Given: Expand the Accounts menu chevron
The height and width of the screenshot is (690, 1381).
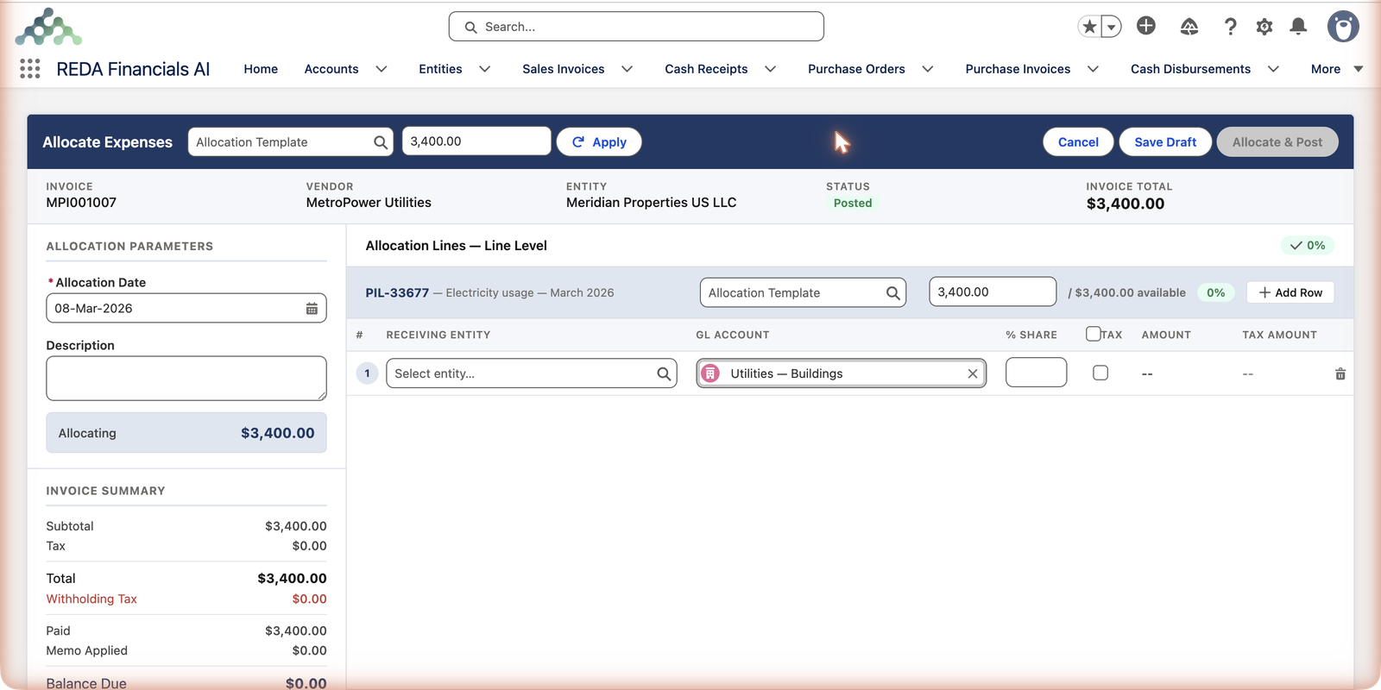Looking at the screenshot, I should (382, 69).
